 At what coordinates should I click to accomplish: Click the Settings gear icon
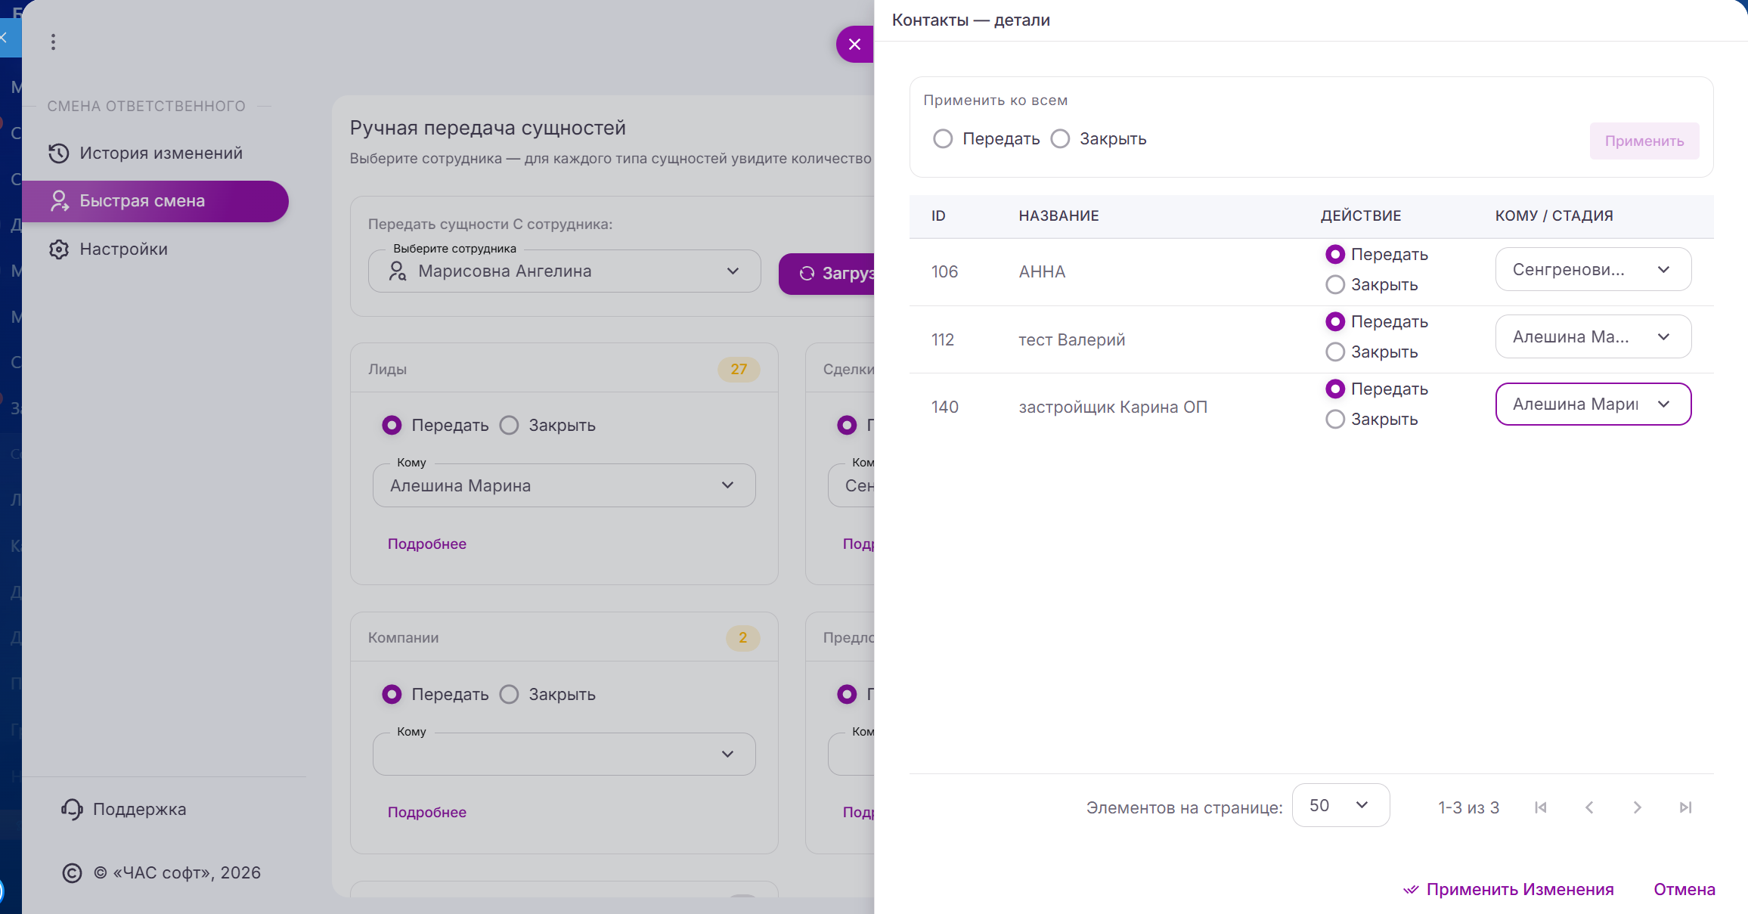click(59, 249)
